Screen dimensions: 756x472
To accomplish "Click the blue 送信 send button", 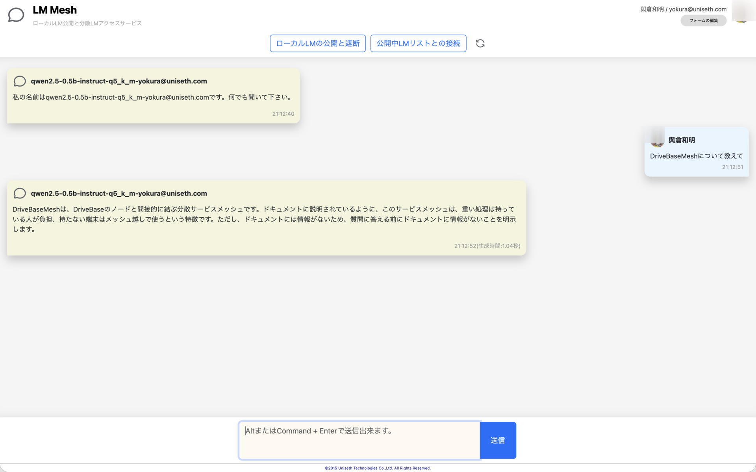I will point(498,440).
